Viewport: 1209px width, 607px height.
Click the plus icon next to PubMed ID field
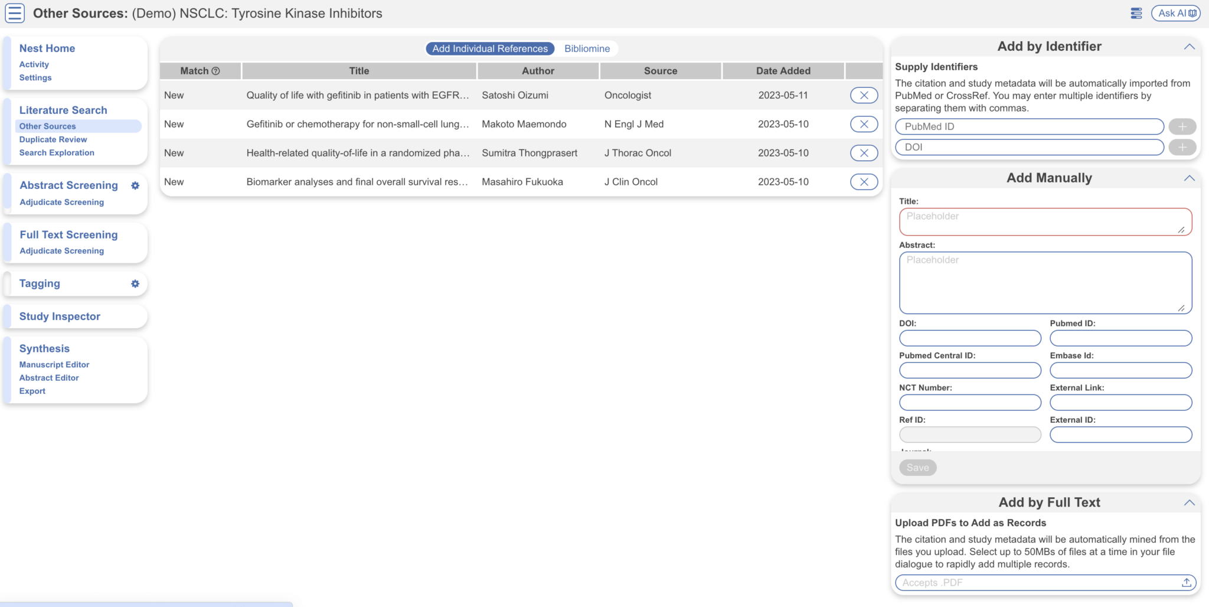1182,126
